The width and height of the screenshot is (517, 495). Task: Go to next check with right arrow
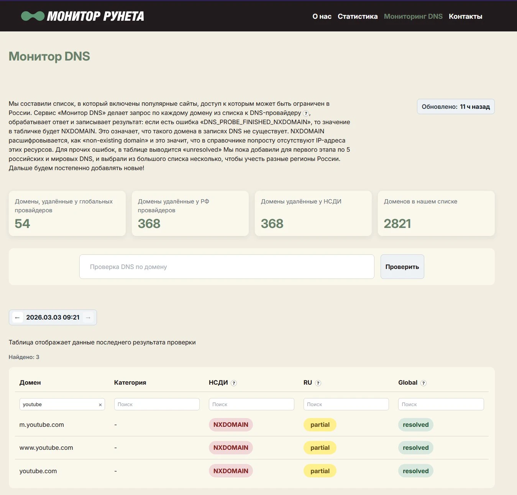tap(88, 318)
